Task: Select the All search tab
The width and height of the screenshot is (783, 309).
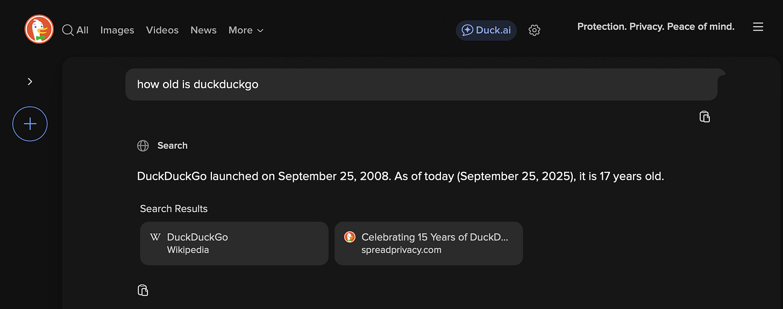Action: click(x=75, y=30)
